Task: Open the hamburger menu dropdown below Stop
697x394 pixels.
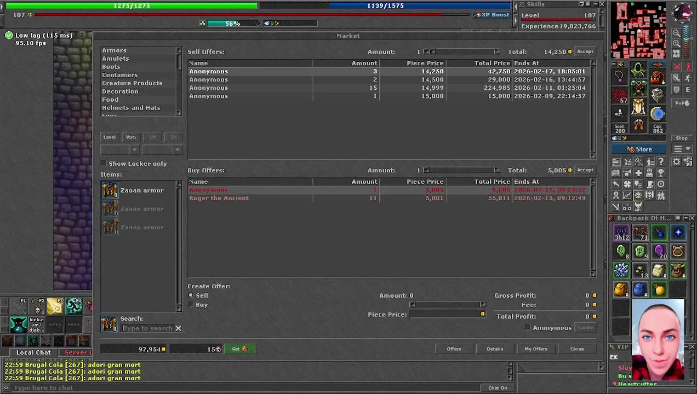Action: point(682,149)
